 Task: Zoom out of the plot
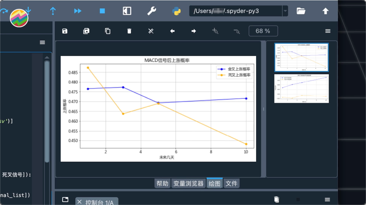point(237,31)
